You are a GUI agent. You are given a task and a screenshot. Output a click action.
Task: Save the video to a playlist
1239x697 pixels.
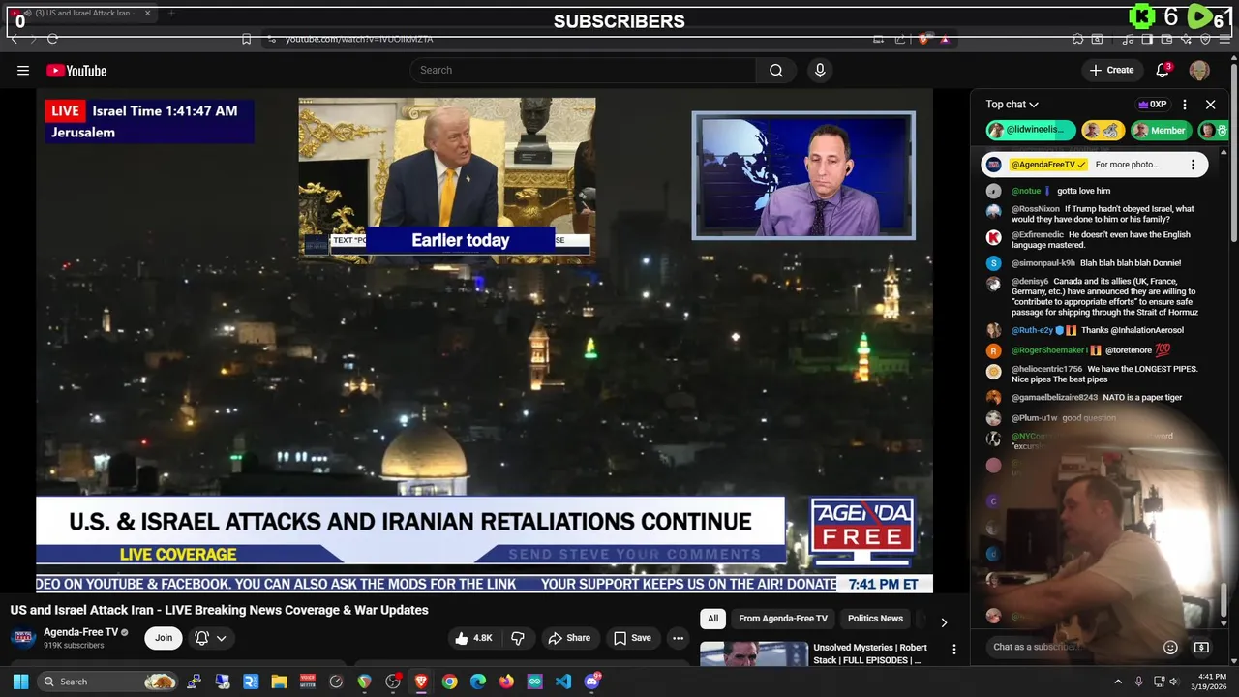[x=632, y=638]
